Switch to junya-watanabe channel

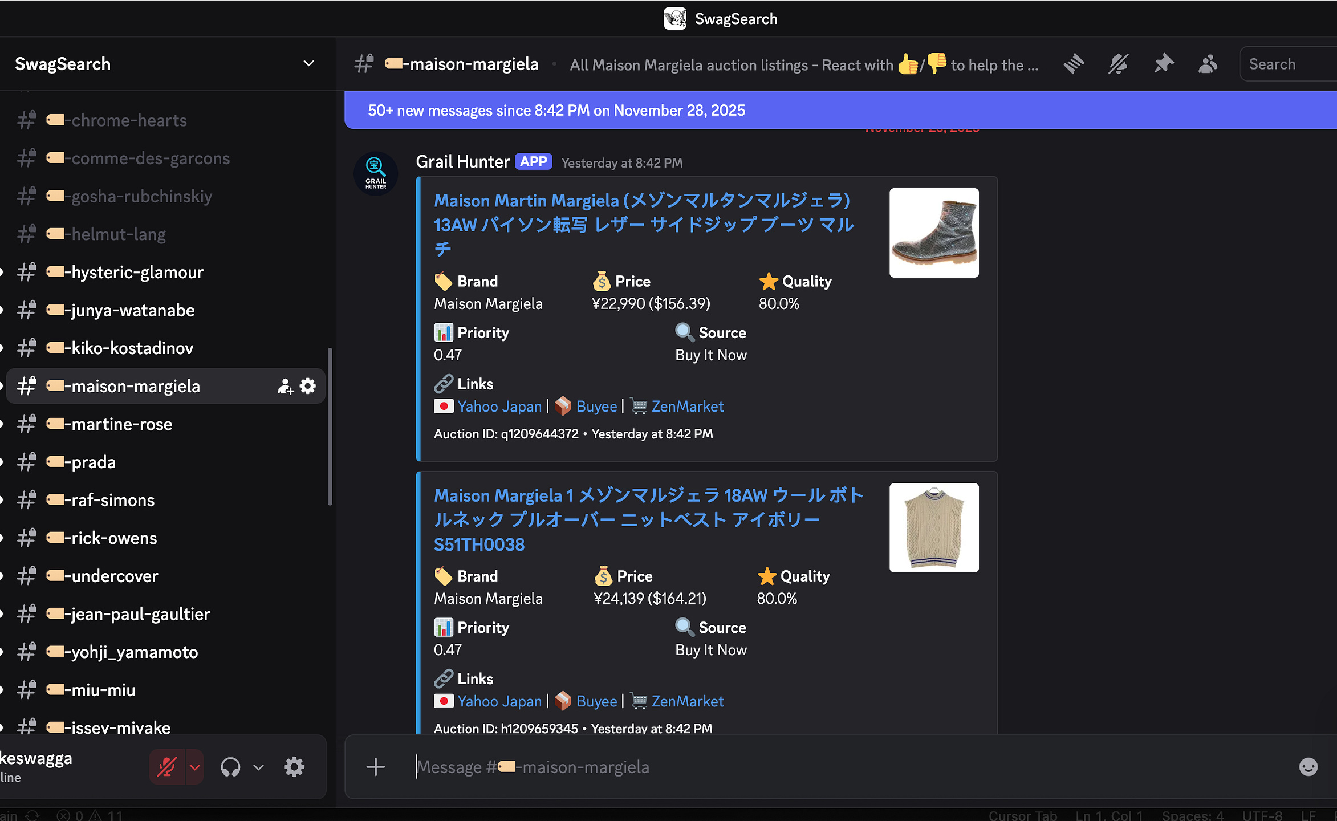[x=165, y=310]
